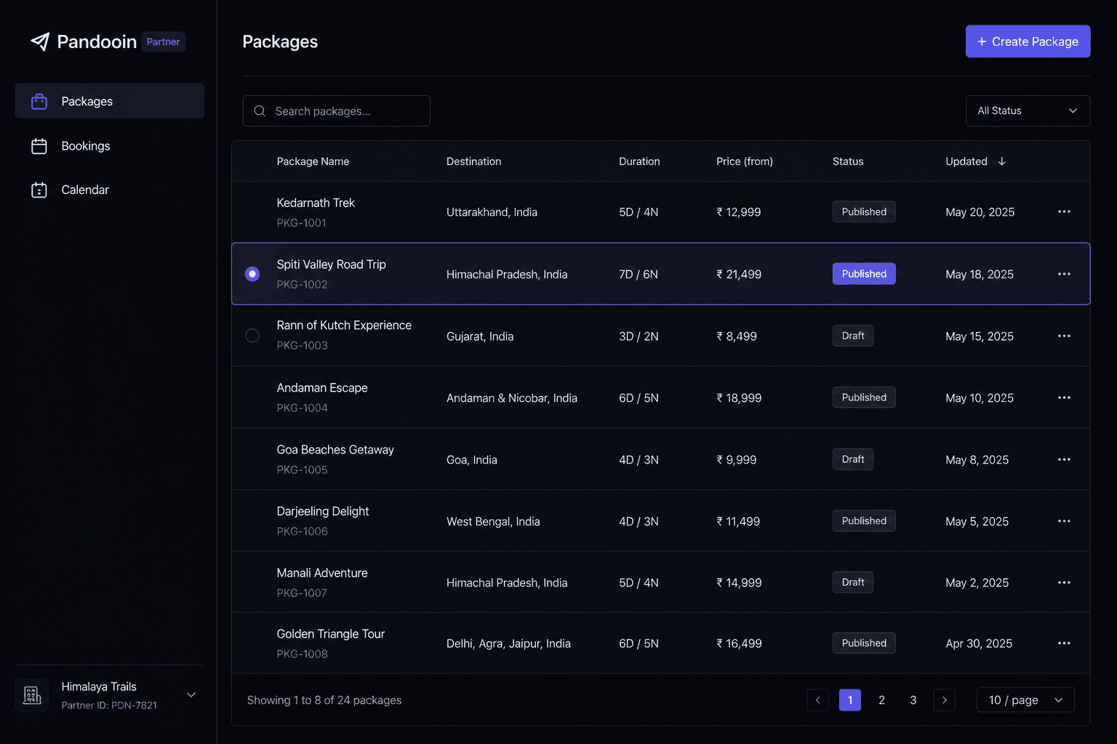This screenshot has width=1117, height=744.
Task: Open Calendar in the sidebar
Action: (110, 190)
